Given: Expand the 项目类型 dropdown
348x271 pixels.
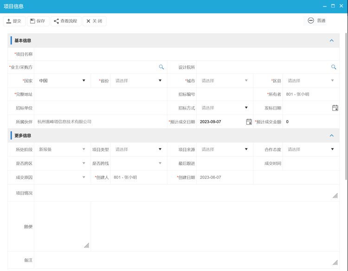Looking at the screenshot, I should pos(138,149).
